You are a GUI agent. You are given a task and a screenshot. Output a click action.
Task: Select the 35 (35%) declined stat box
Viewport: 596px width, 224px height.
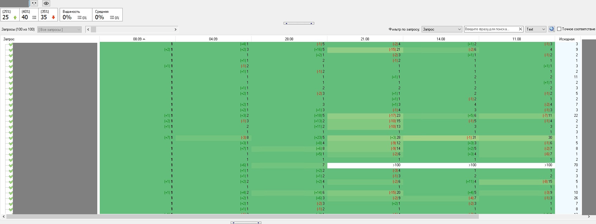click(48, 15)
